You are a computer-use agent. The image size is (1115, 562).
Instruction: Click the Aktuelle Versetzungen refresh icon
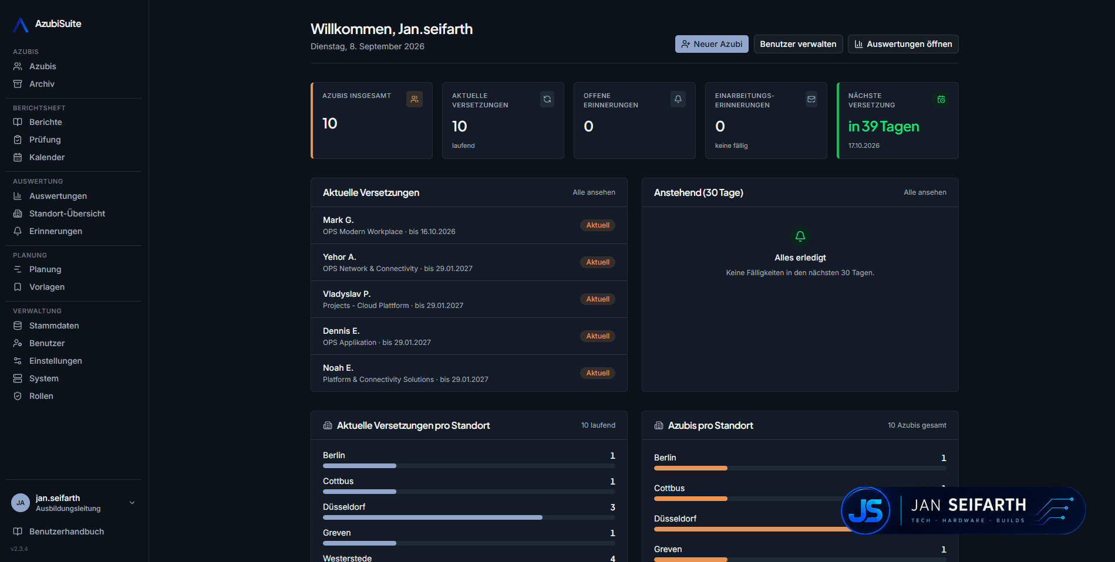click(547, 99)
